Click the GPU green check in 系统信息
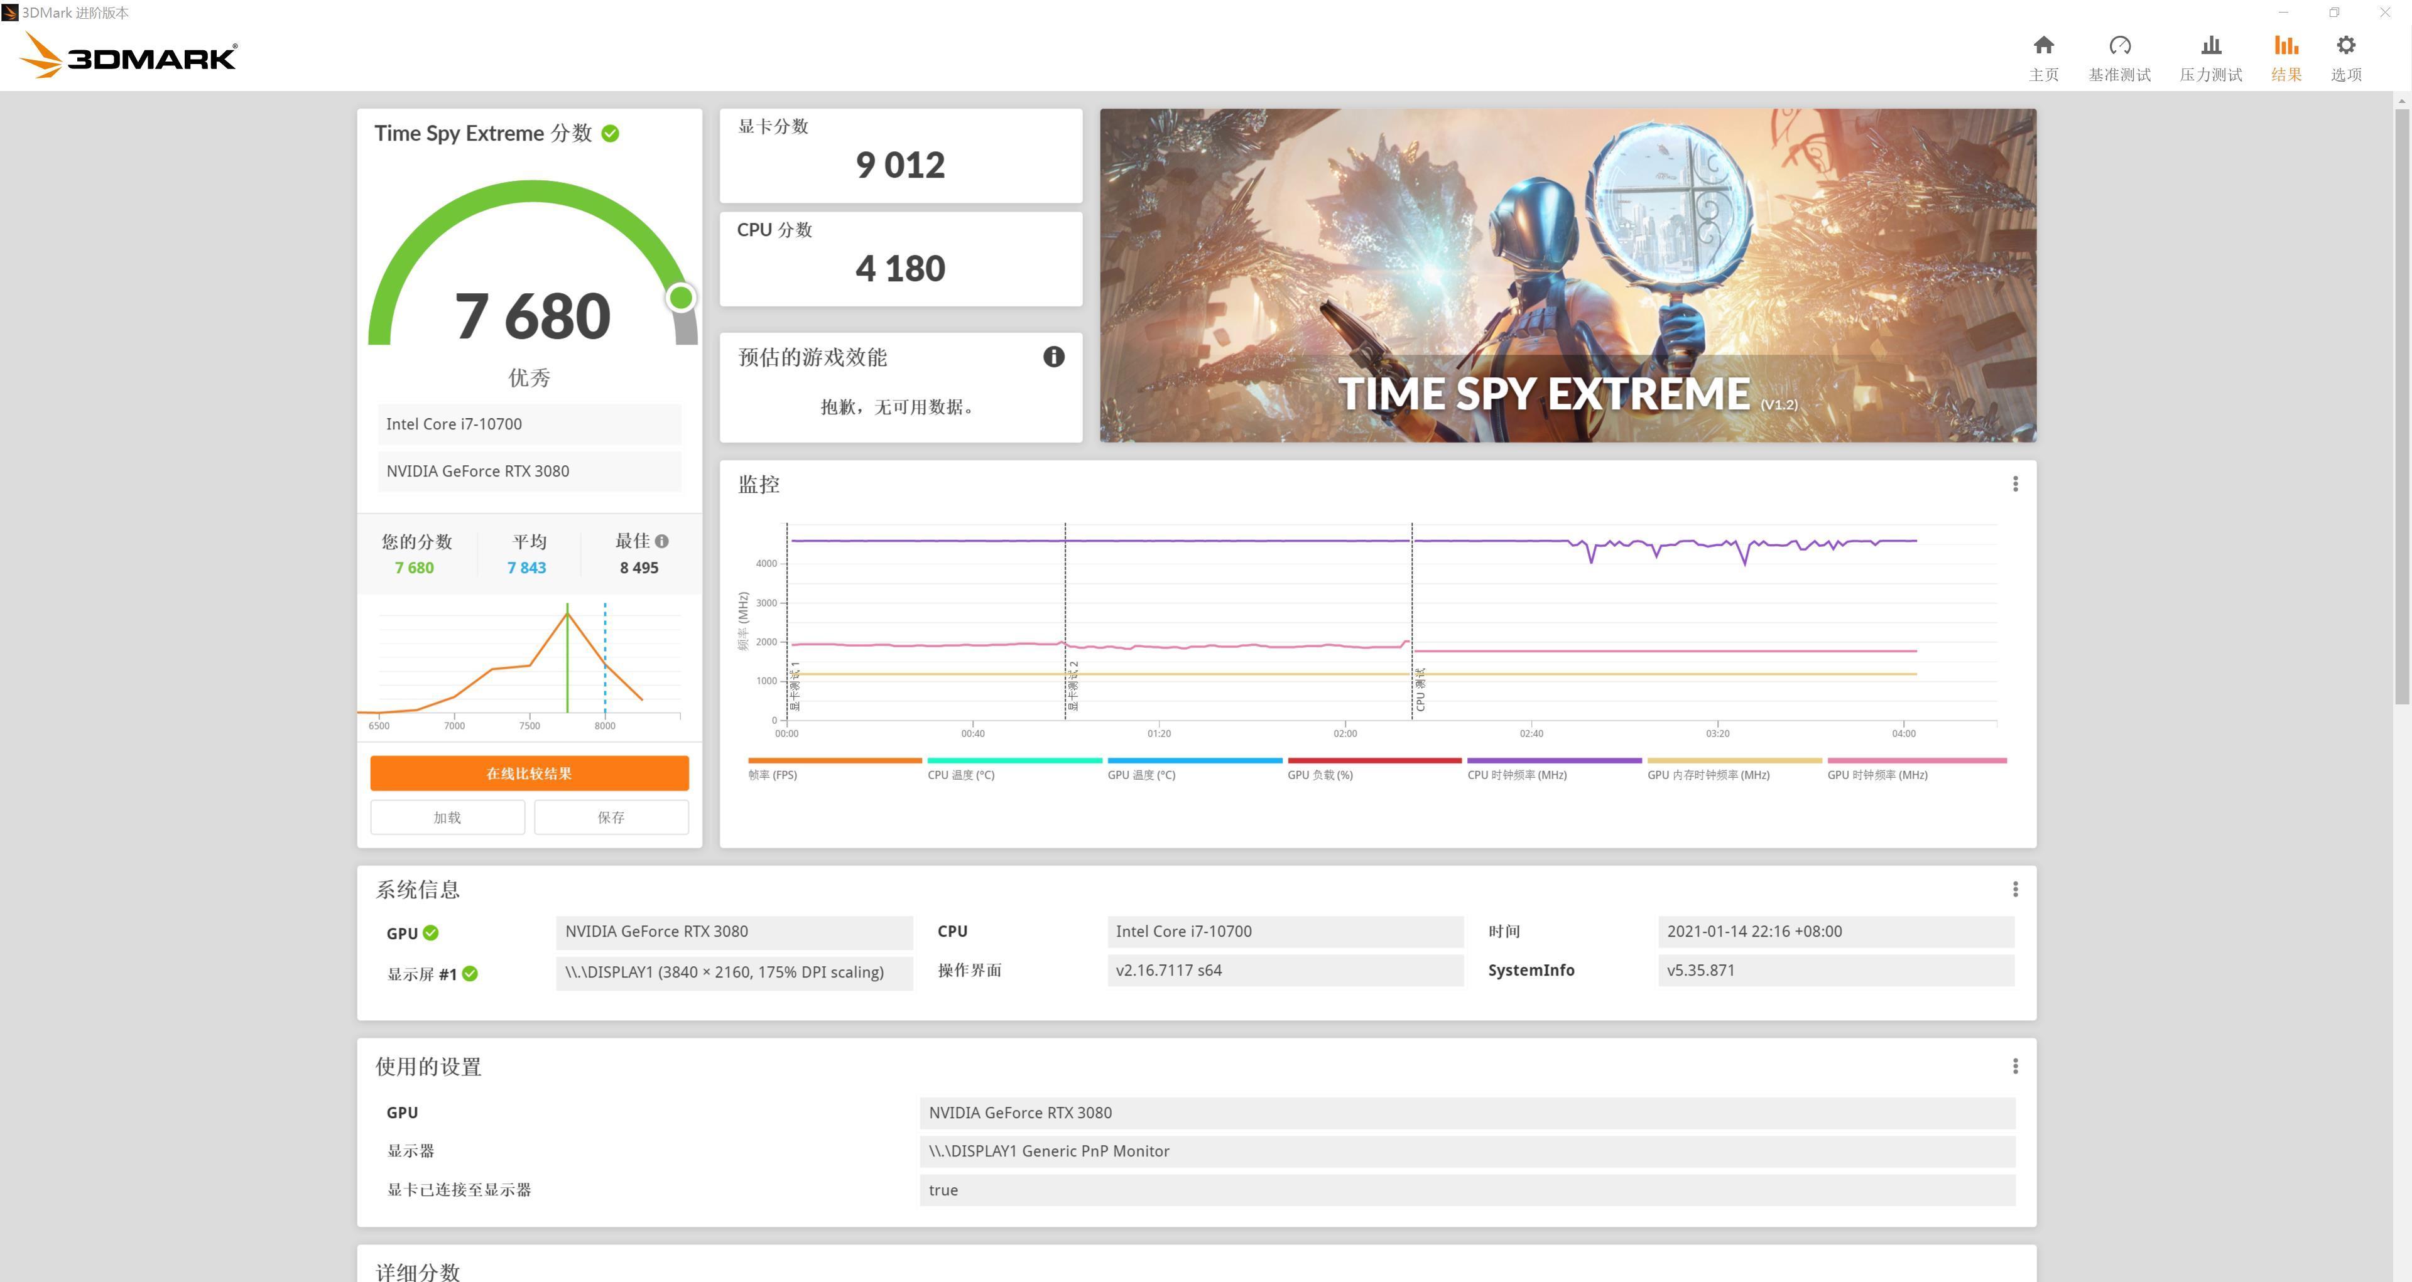 pos(431,933)
